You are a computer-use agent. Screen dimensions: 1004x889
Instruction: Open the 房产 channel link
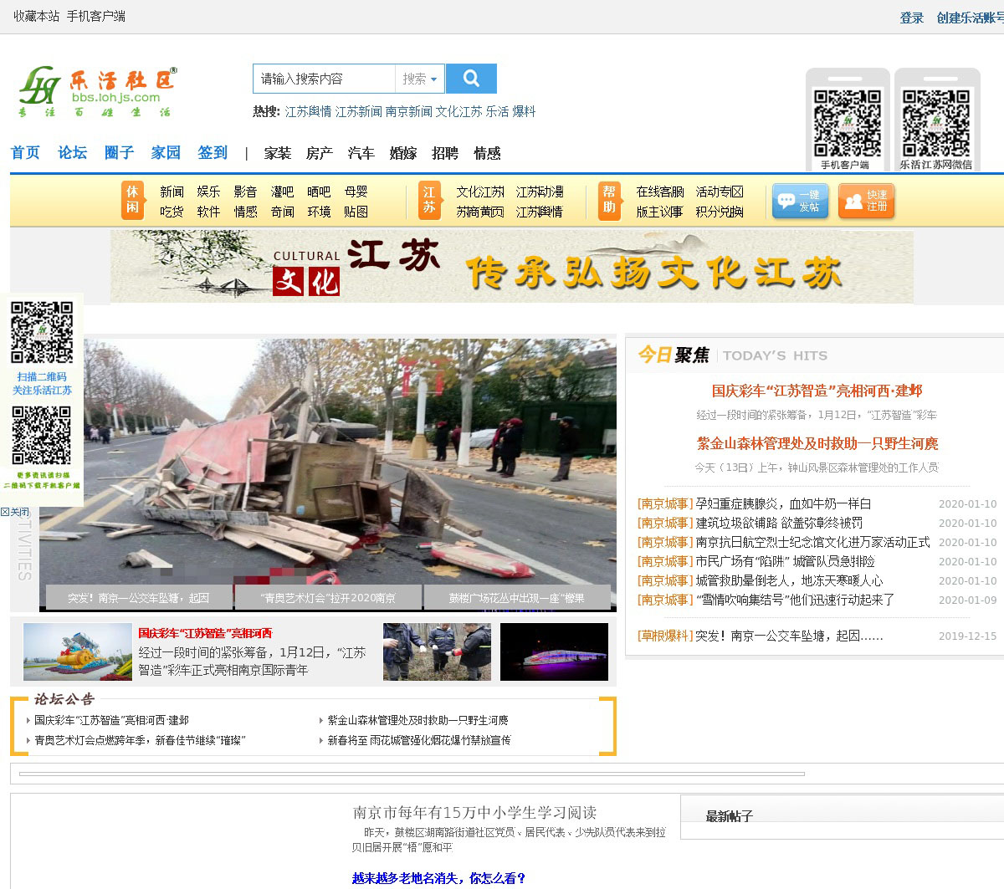tap(320, 153)
